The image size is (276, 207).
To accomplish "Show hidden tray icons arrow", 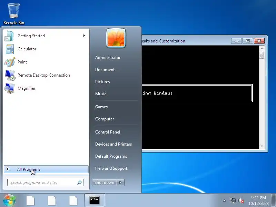I will [225, 200].
